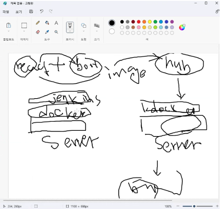Click the cursor position readout in status bar
220x209 pixels.
point(15,206)
